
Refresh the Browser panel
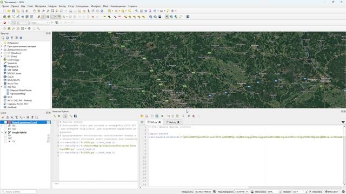[x=7, y=38]
